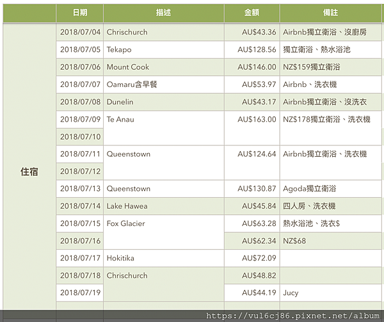
Task: Select date cell 2018/07/14
Action: click(x=79, y=206)
